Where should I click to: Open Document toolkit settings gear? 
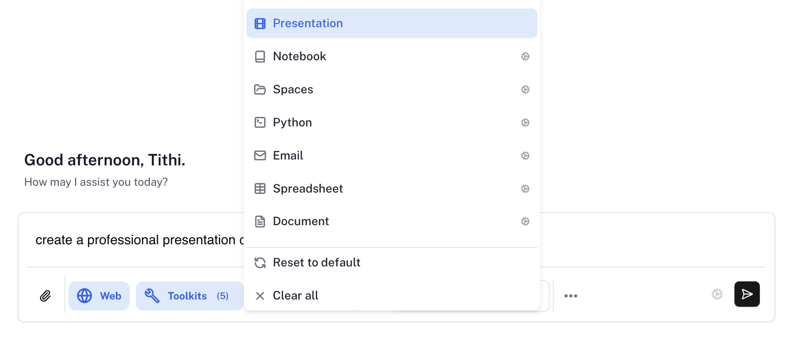click(x=525, y=222)
